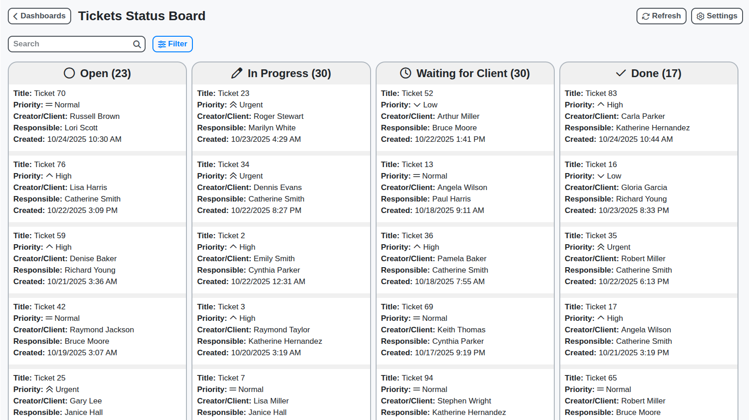Click the clock icon beside Waiting for Client
The image size is (749, 420).
(405, 73)
